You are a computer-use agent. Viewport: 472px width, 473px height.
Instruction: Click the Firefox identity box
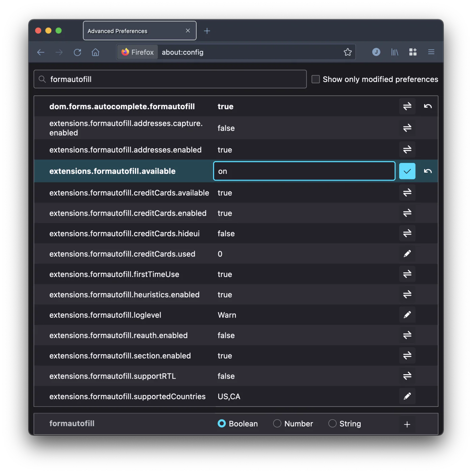[x=138, y=52]
